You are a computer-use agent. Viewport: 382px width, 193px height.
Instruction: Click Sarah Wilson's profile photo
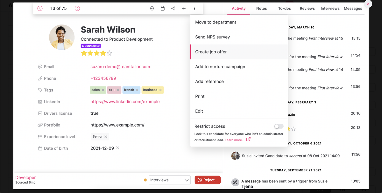62,37
